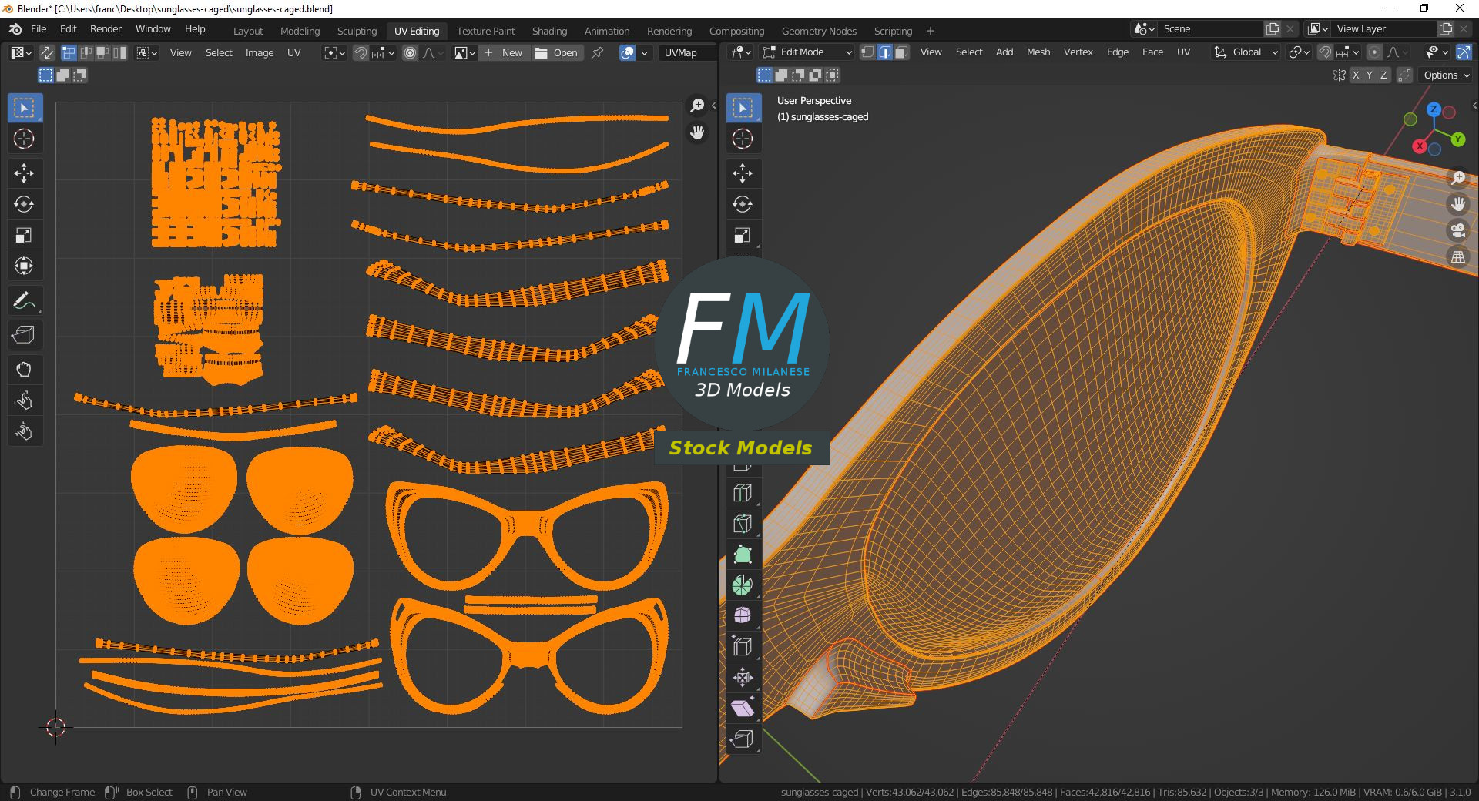
Task: Select the Annotate tool in the UV editor
Action: pos(24,301)
